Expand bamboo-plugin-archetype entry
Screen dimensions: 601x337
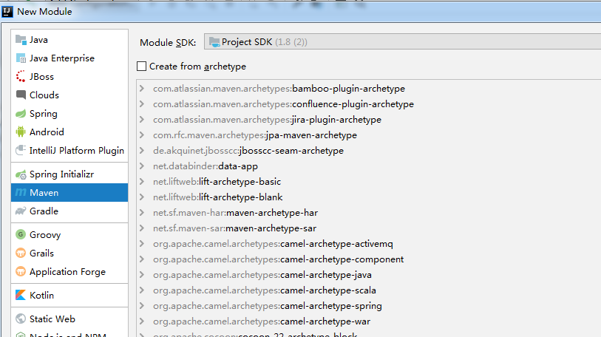(x=142, y=89)
